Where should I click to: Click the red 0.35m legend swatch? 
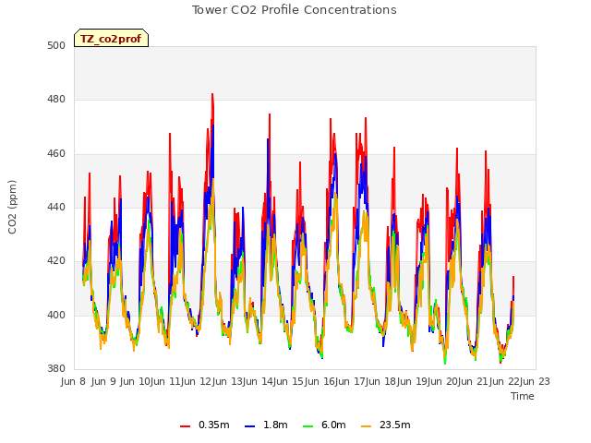point(185,426)
